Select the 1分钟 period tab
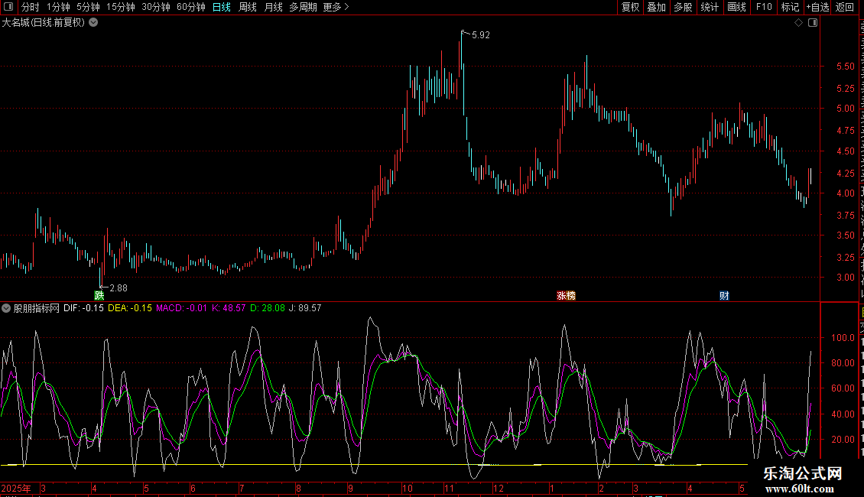The height and width of the screenshot is (497, 864). [x=58, y=7]
